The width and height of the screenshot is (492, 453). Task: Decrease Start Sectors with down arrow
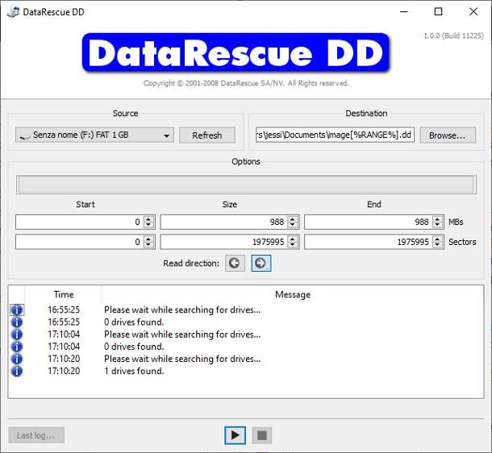pos(148,245)
